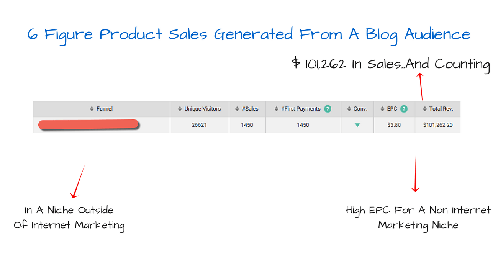The width and height of the screenshot is (498, 268).
Task: Click the Funnel column sort icon
Action: (92, 109)
